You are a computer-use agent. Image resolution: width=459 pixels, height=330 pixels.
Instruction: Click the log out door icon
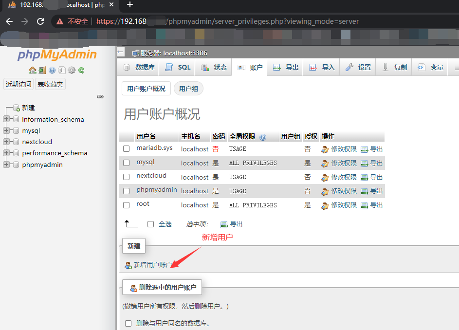pyautogui.click(x=42, y=70)
